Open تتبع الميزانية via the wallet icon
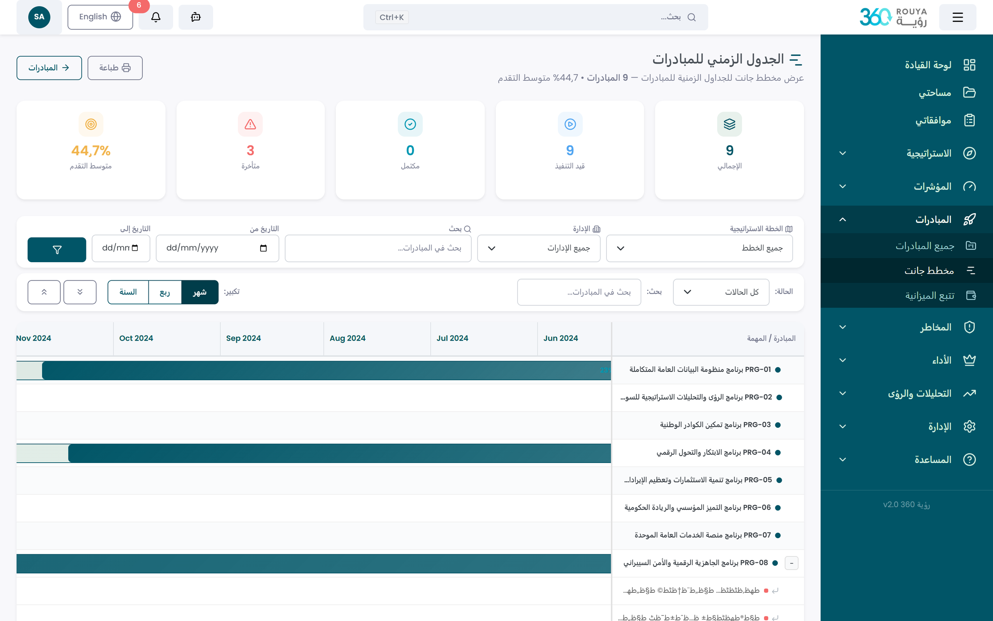The width and height of the screenshot is (993, 621). (x=970, y=295)
